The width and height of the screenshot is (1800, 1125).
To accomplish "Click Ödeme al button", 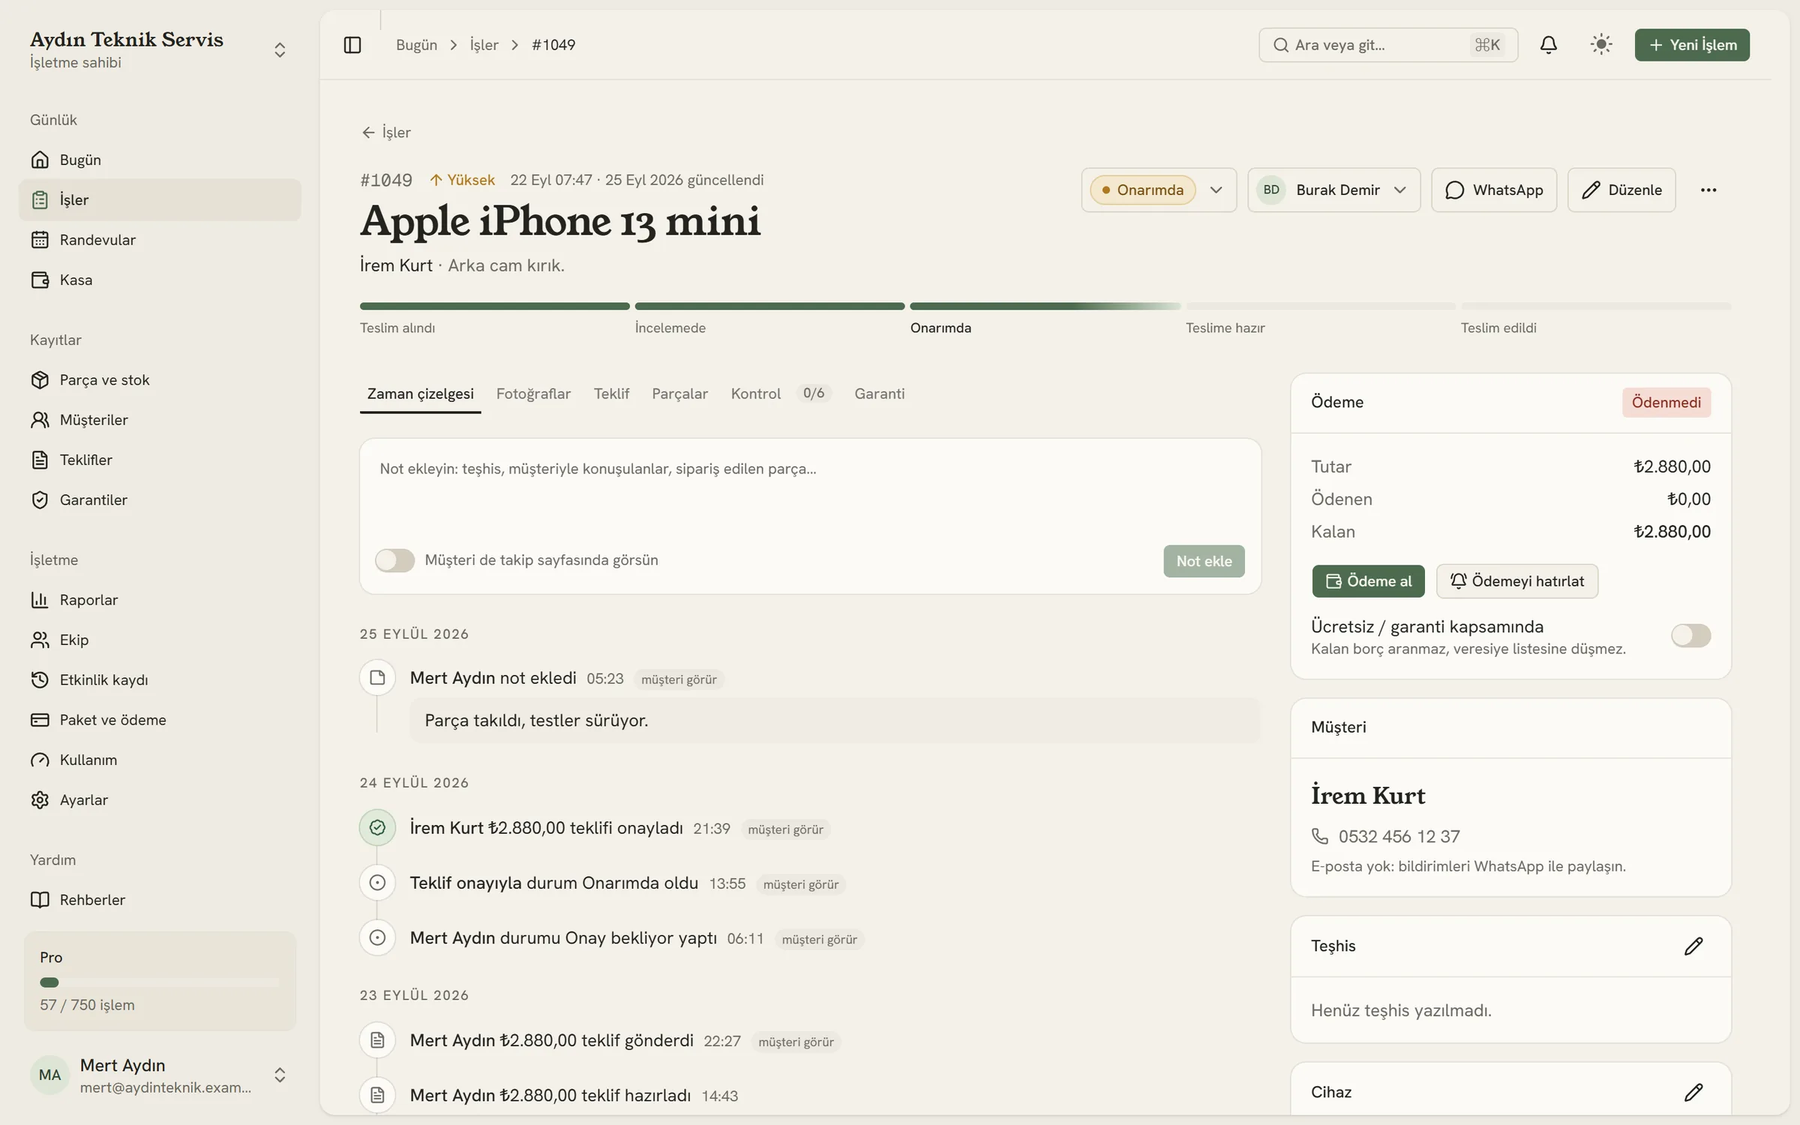I will (x=1368, y=581).
